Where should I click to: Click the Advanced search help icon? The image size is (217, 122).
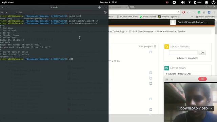coord(196,58)
